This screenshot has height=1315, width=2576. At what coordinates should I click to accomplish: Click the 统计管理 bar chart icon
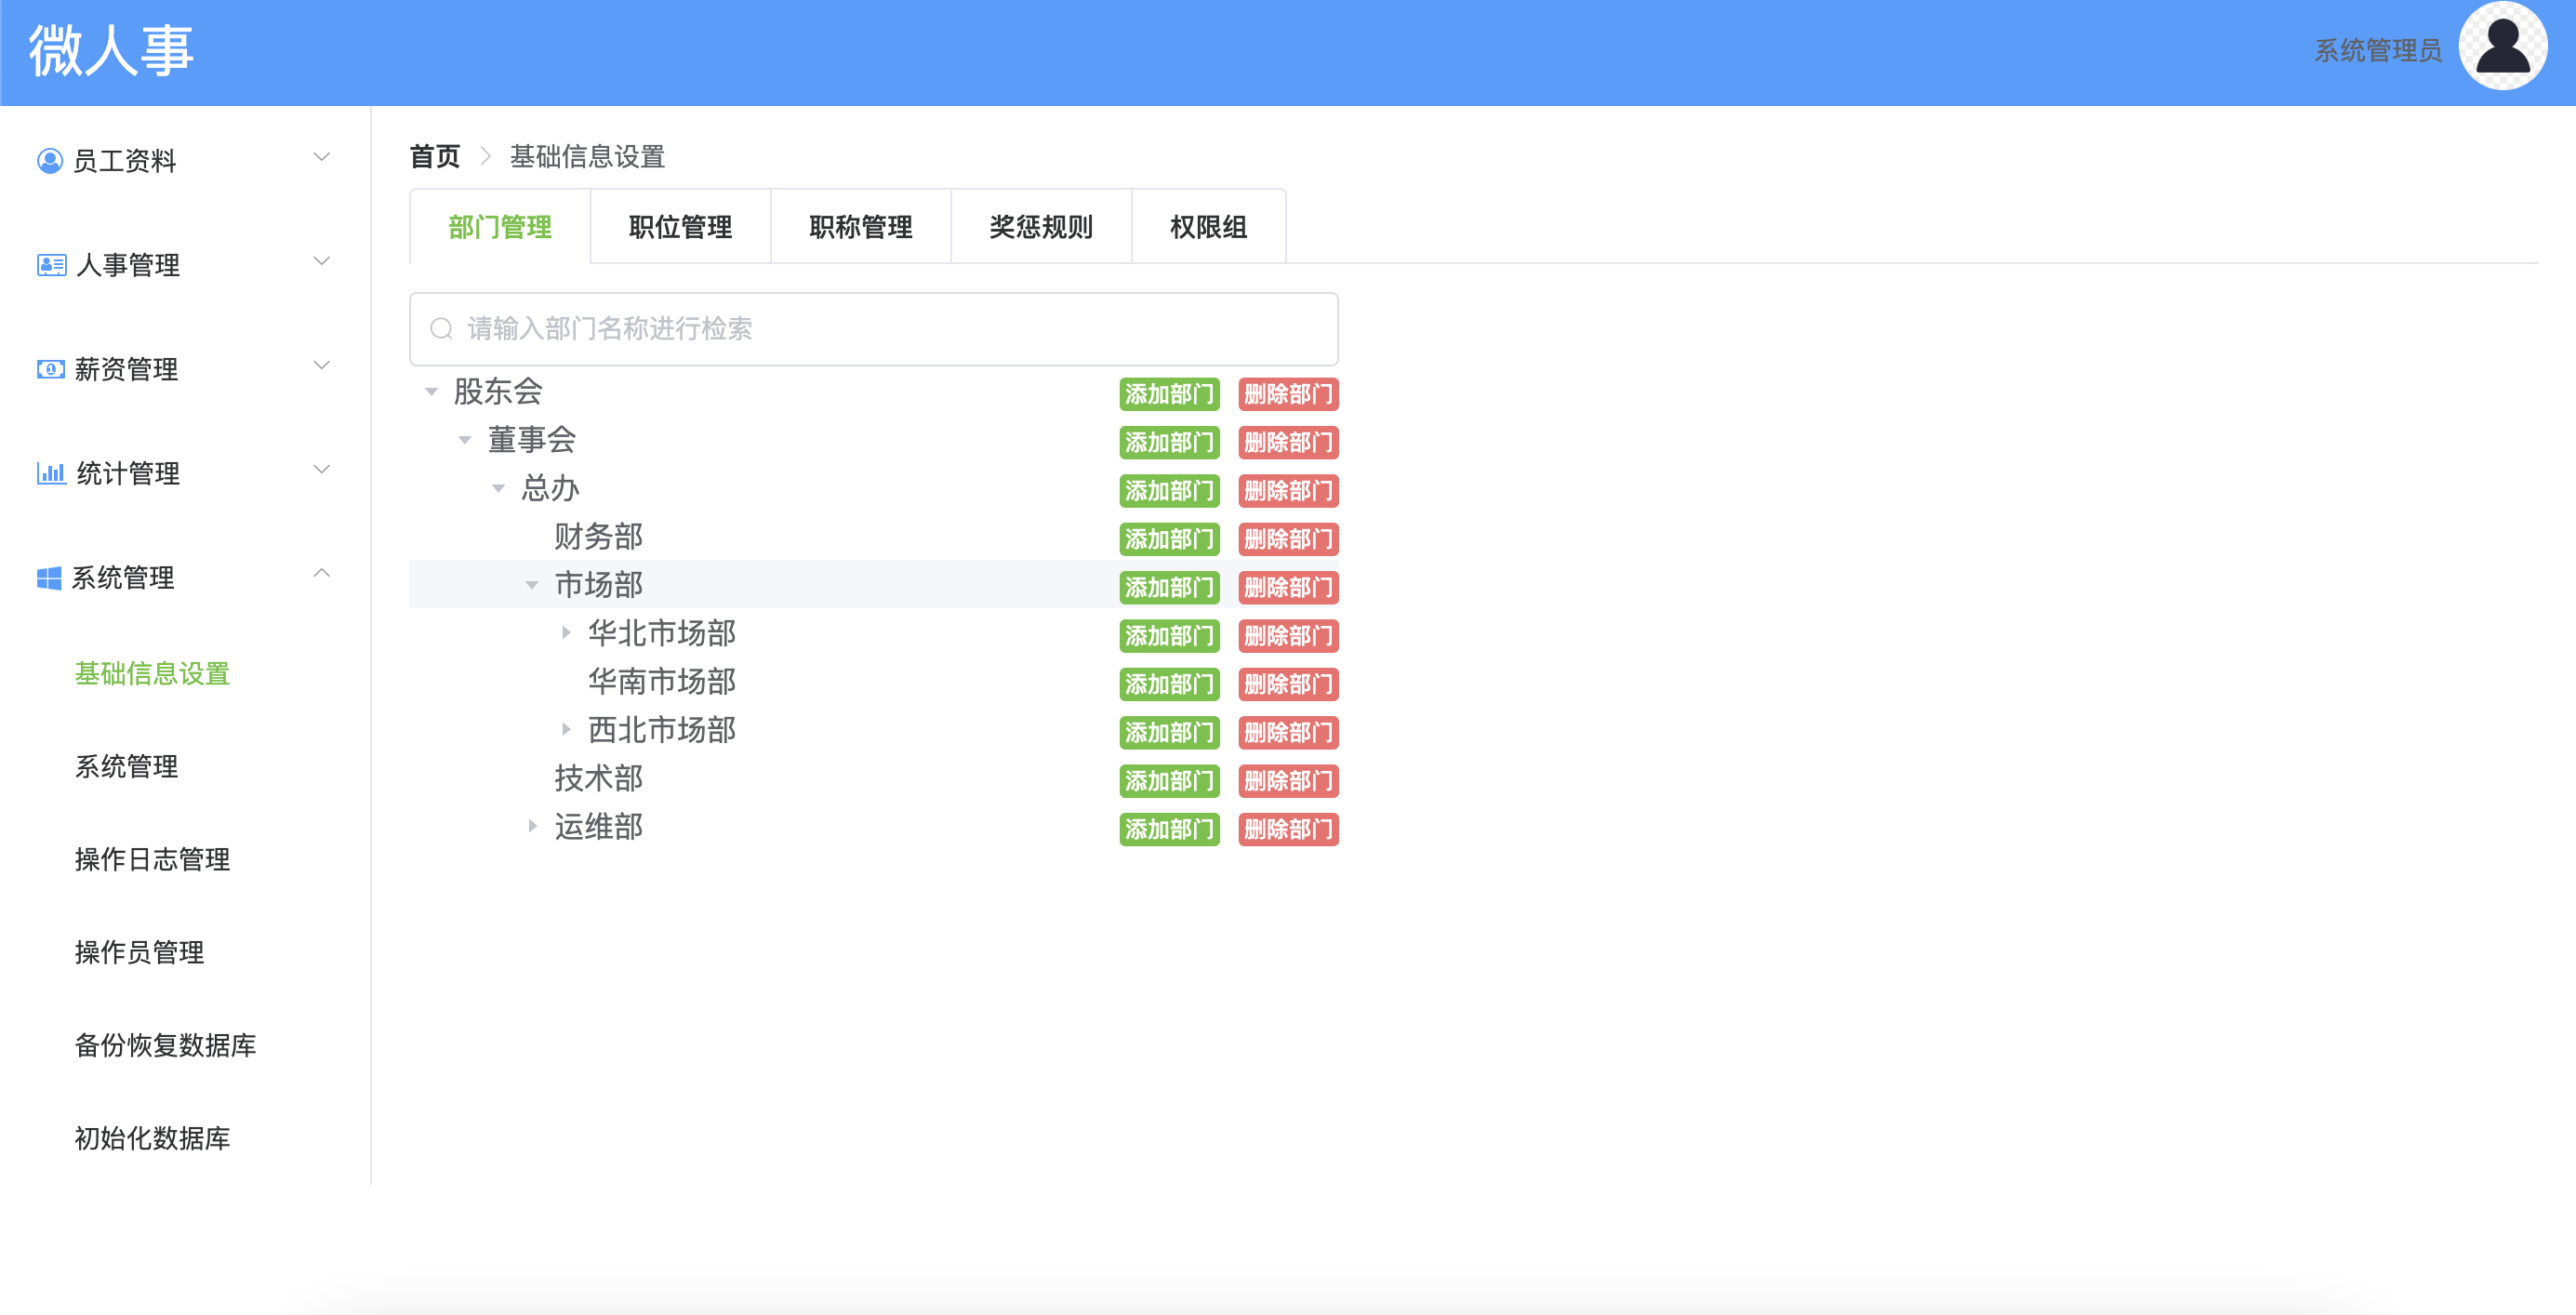click(51, 473)
